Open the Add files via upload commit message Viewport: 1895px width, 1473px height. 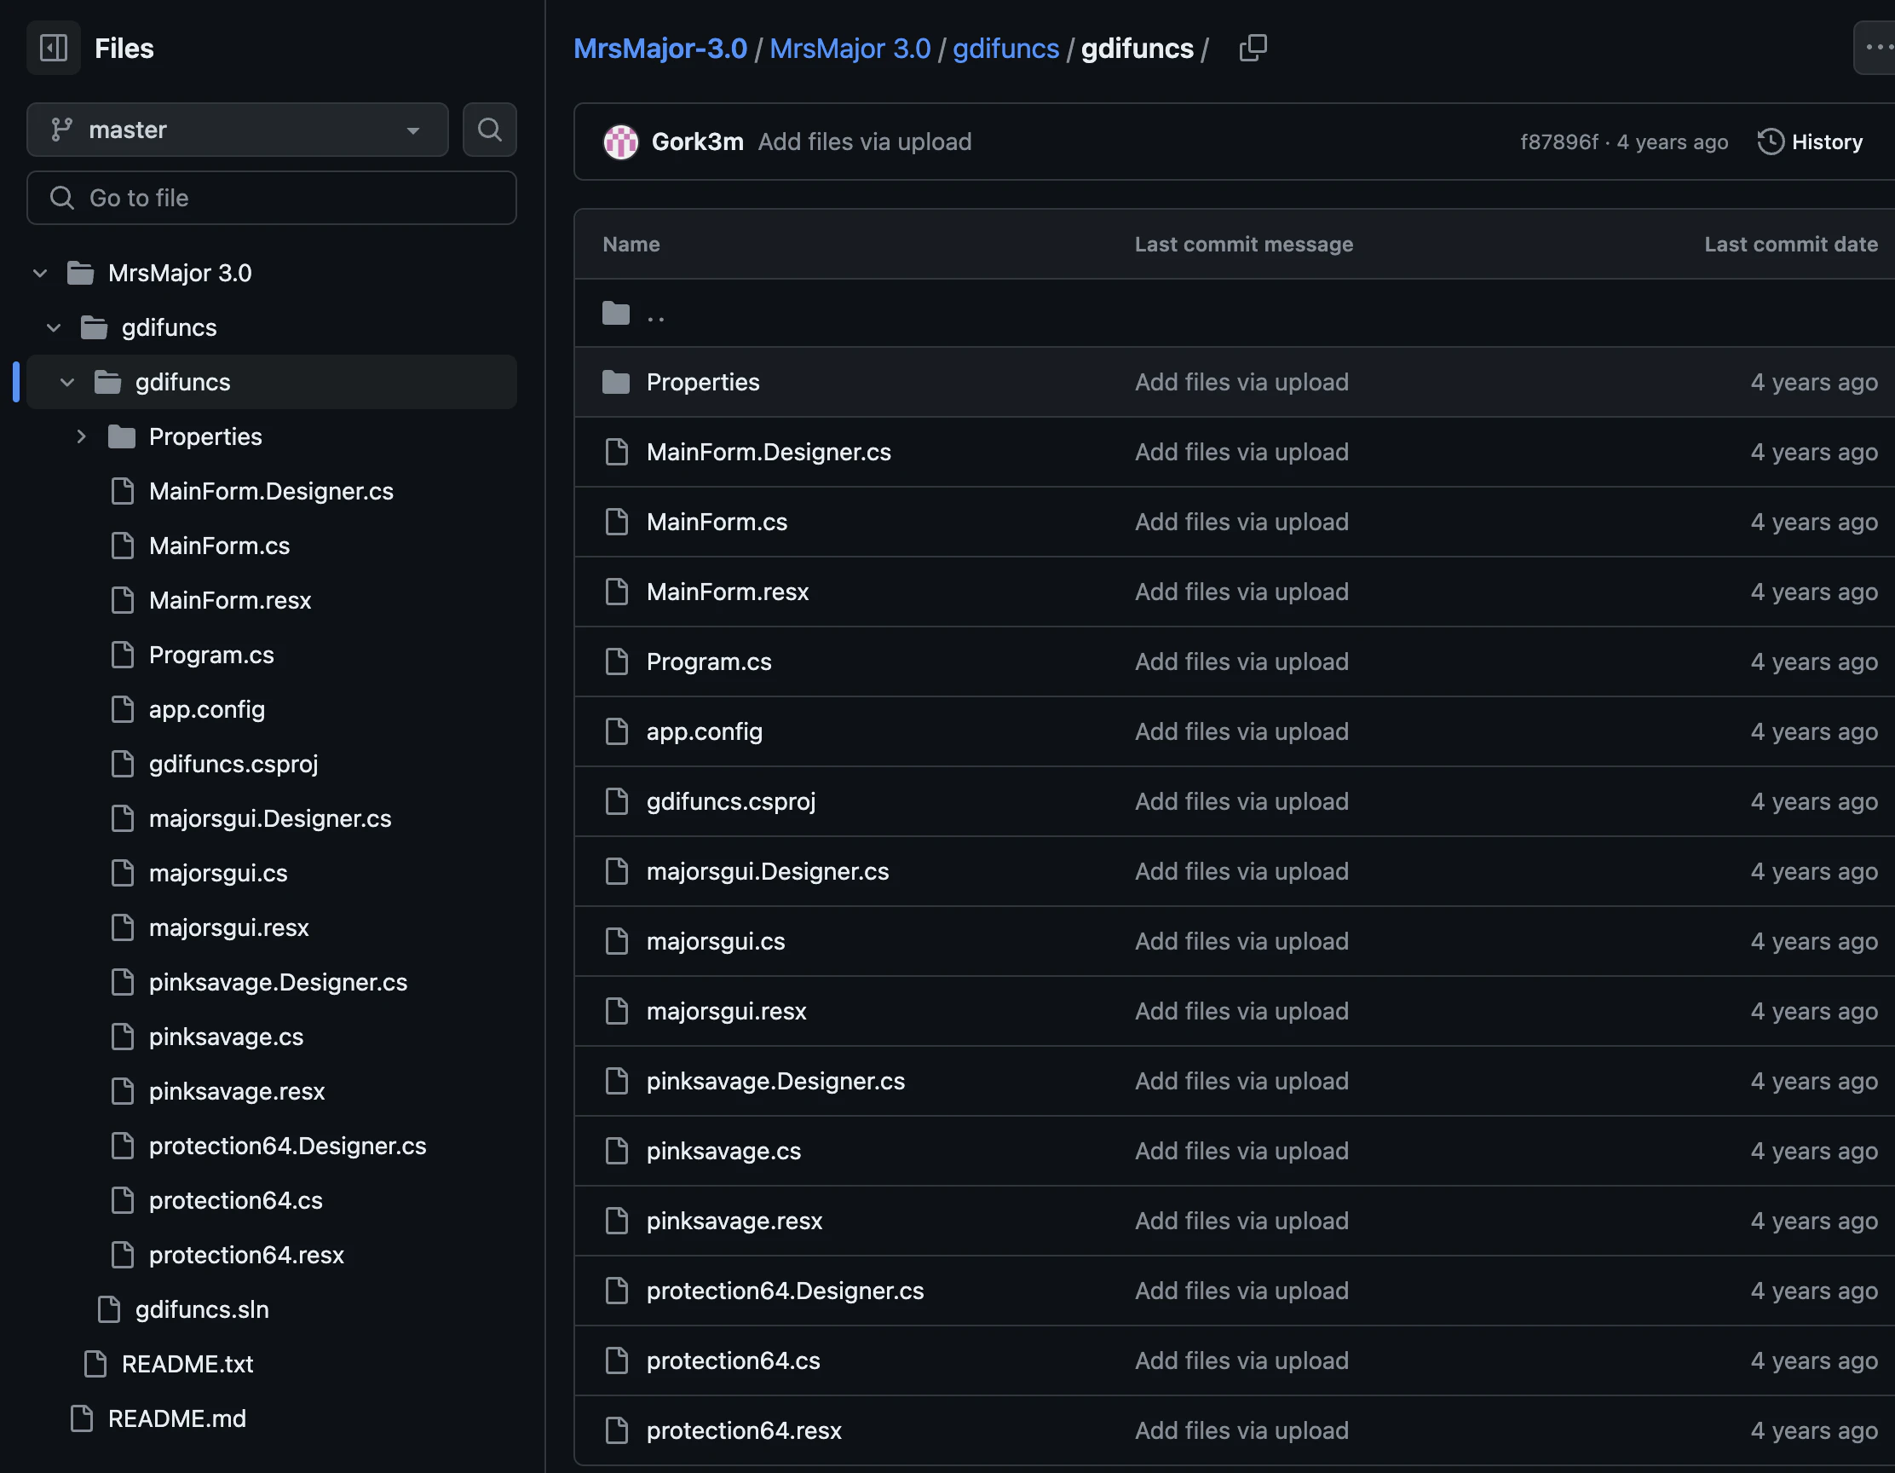[x=864, y=142]
